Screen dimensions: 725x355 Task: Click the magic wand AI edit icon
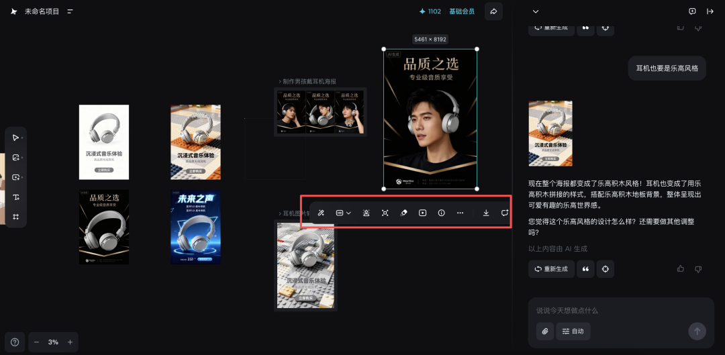(321, 213)
